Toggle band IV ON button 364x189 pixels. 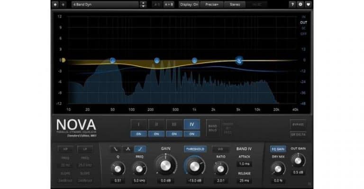[x=192, y=134]
